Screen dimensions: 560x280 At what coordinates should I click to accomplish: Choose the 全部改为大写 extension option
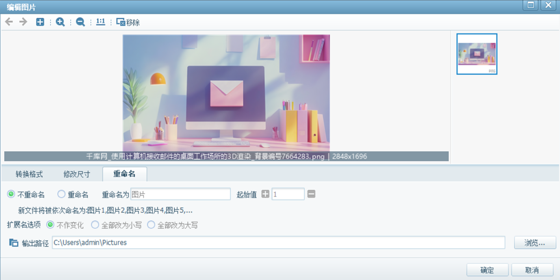click(x=151, y=225)
